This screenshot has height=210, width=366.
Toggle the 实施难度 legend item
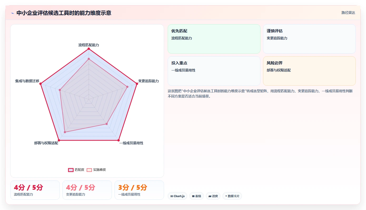click(96, 170)
